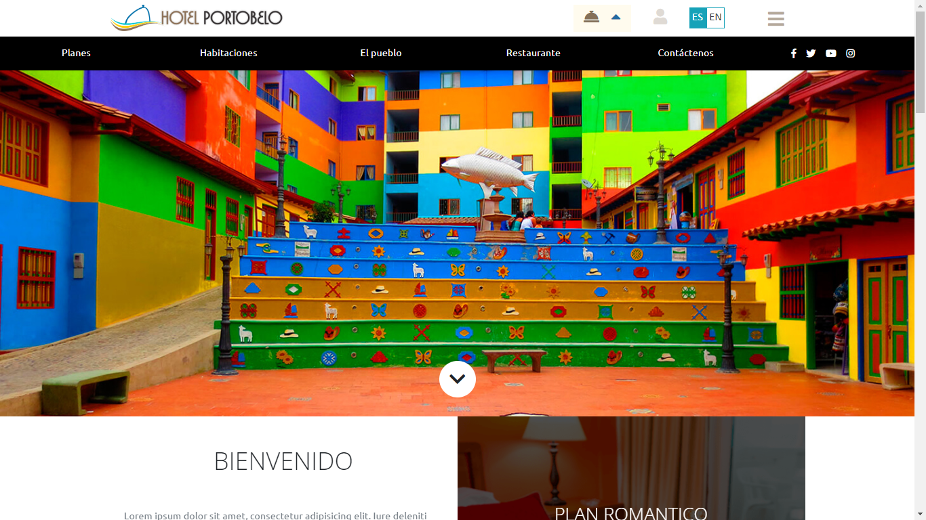Open the hamburger menu icon
The image size is (926, 520).
(x=776, y=19)
